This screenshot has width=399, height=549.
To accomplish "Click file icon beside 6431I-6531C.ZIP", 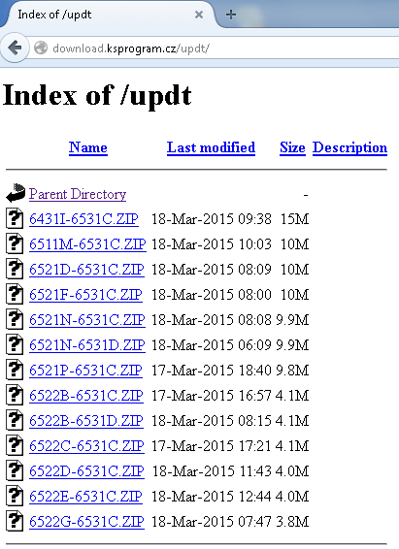I will (15, 218).
